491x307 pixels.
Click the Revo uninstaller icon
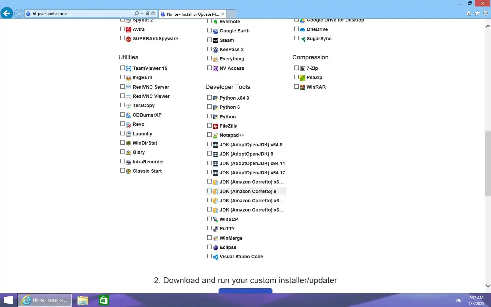129,125
